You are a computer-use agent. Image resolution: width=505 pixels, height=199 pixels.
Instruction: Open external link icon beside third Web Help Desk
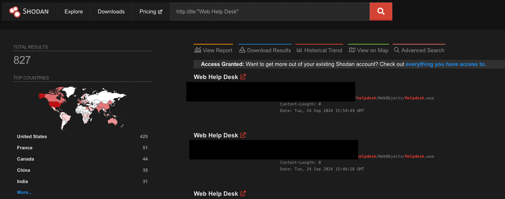click(243, 194)
